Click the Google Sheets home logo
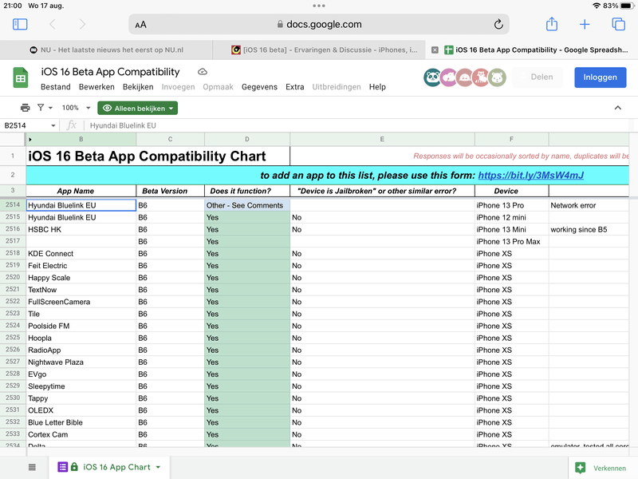This screenshot has height=479, width=638. coord(21,77)
